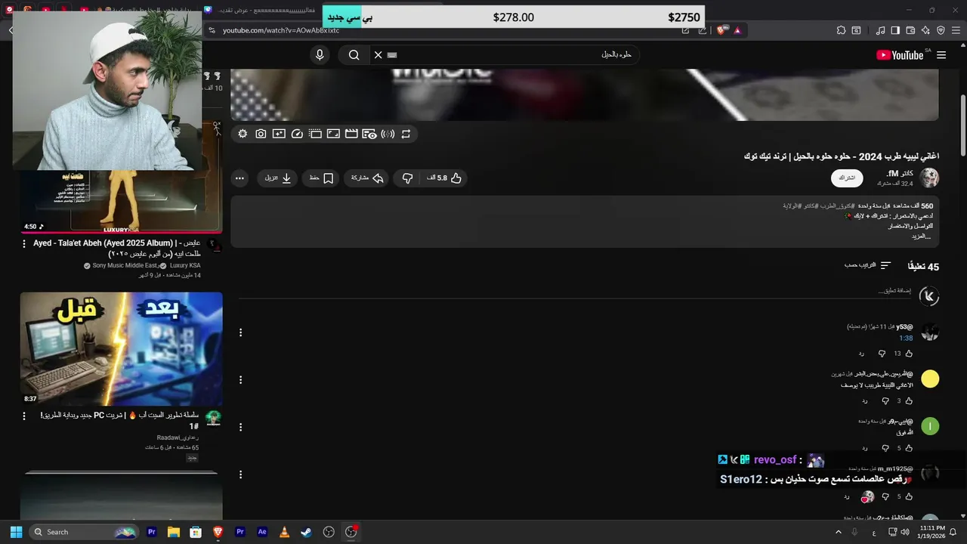
Task: Open After Effects from taskbar
Action: pyautogui.click(x=262, y=532)
